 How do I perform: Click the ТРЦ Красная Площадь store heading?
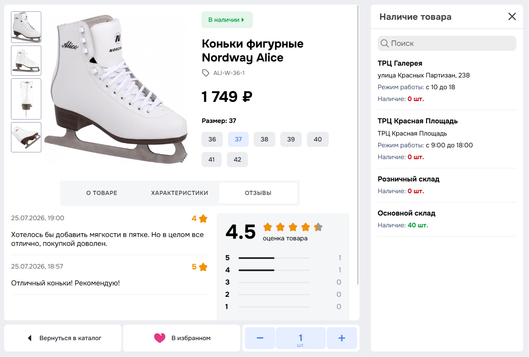click(418, 121)
